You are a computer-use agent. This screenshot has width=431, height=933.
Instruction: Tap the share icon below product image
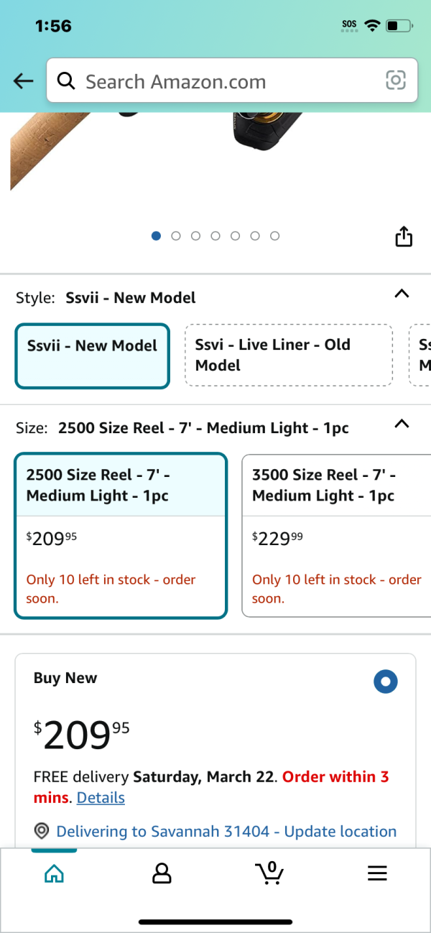click(404, 236)
